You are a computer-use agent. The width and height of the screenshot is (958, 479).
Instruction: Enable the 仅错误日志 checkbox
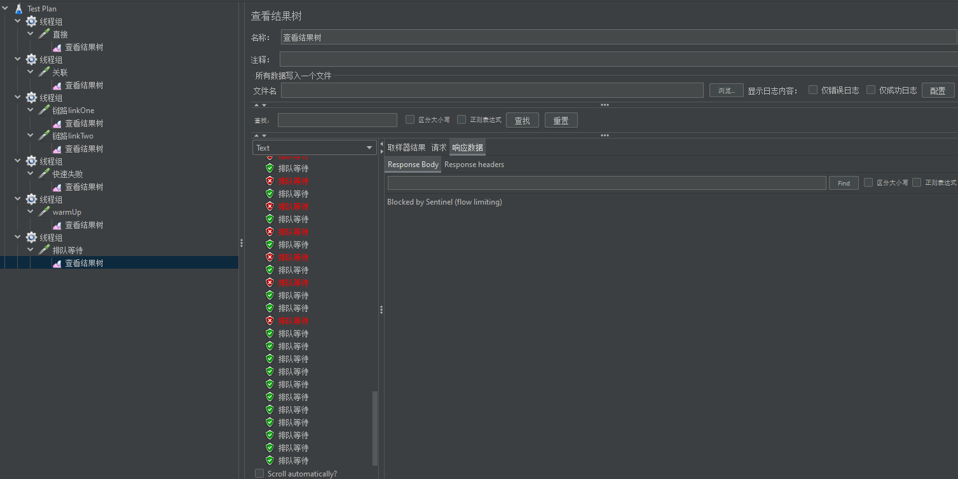tap(813, 90)
